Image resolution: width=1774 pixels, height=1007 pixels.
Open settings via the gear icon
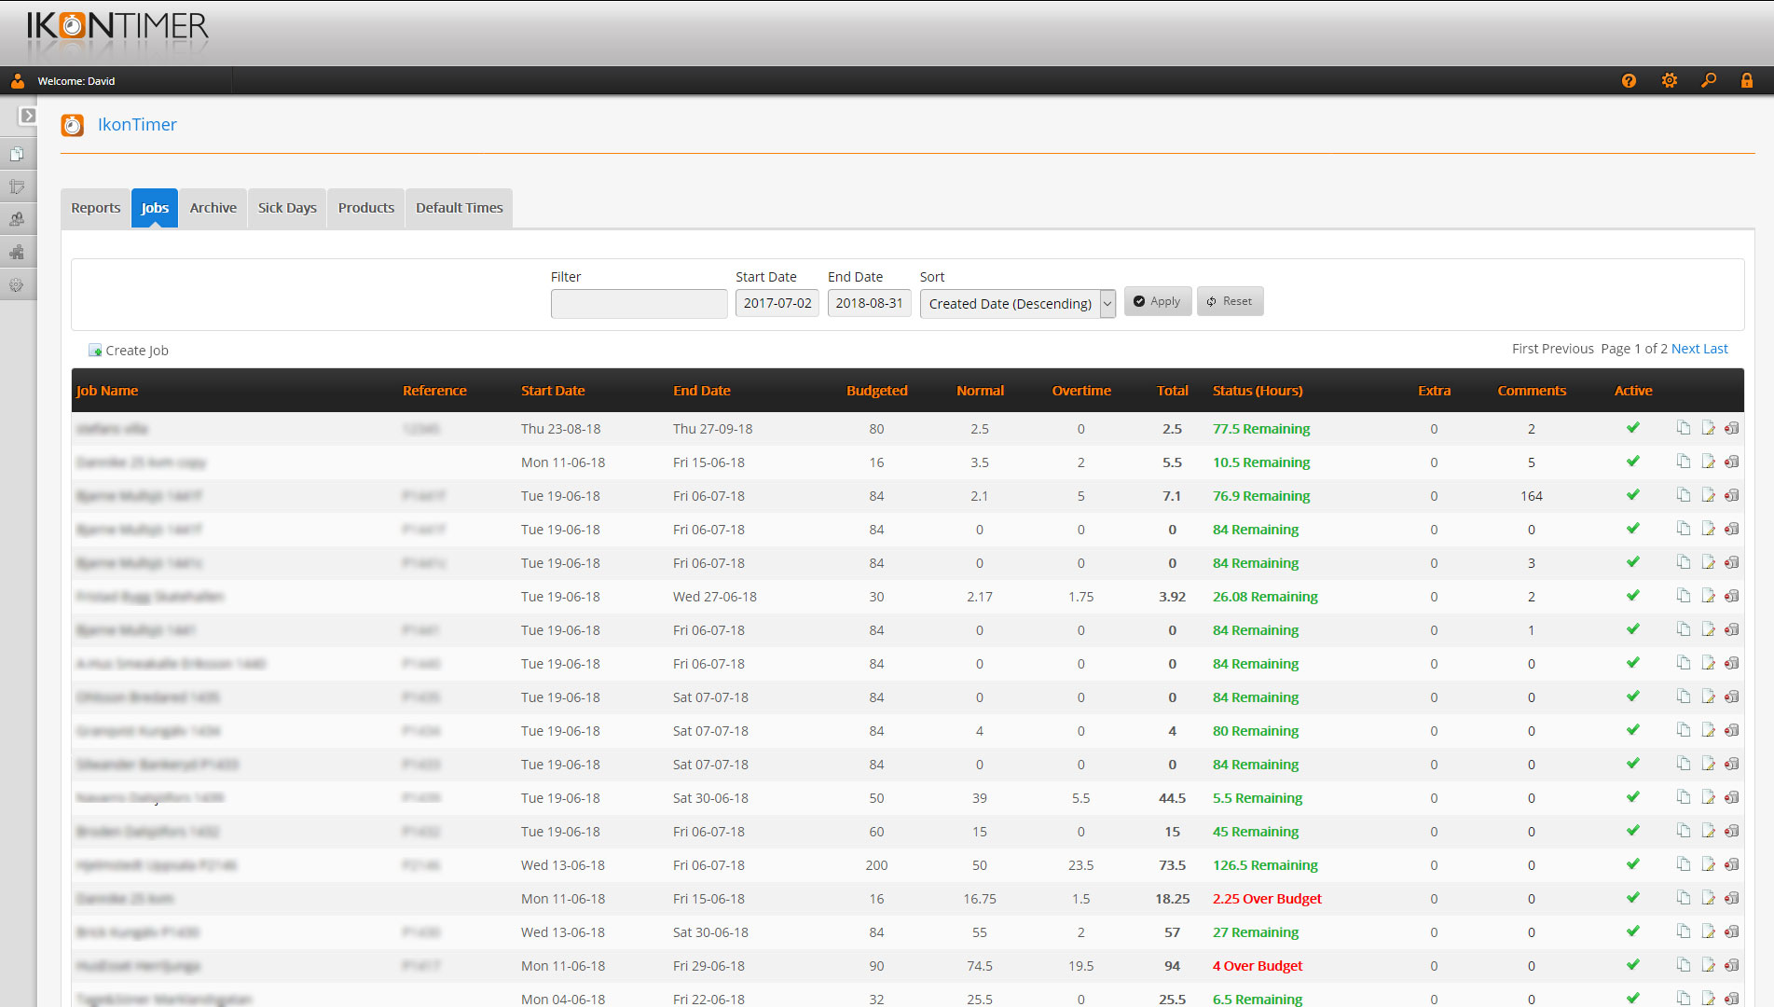1669,81
